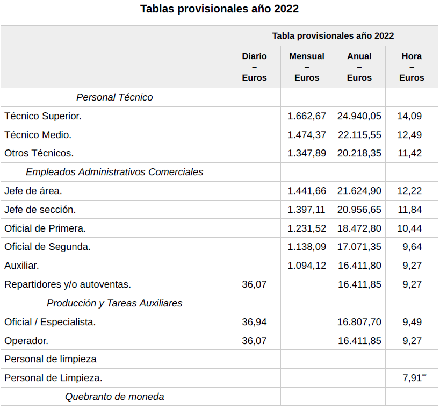The height and width of the screenshot is (408, 440).
Task: Select the monthly value 1.397,11 for Jefe de sección
Action: [307, 210]
